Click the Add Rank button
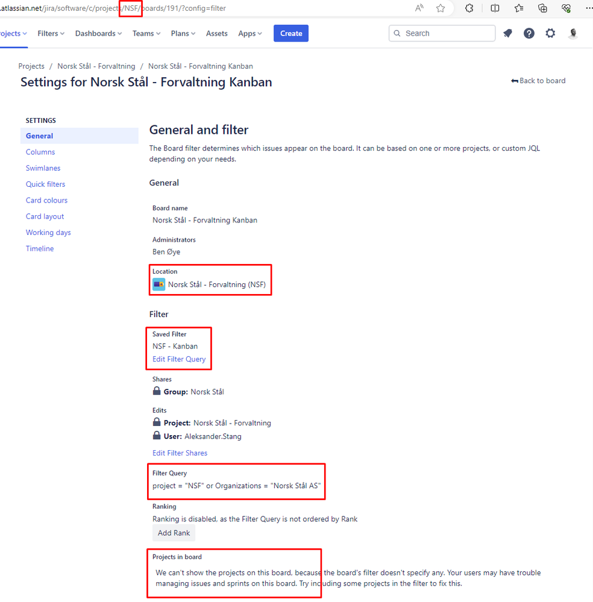Viewport: 593px width, 602px height. pos(174,533)
